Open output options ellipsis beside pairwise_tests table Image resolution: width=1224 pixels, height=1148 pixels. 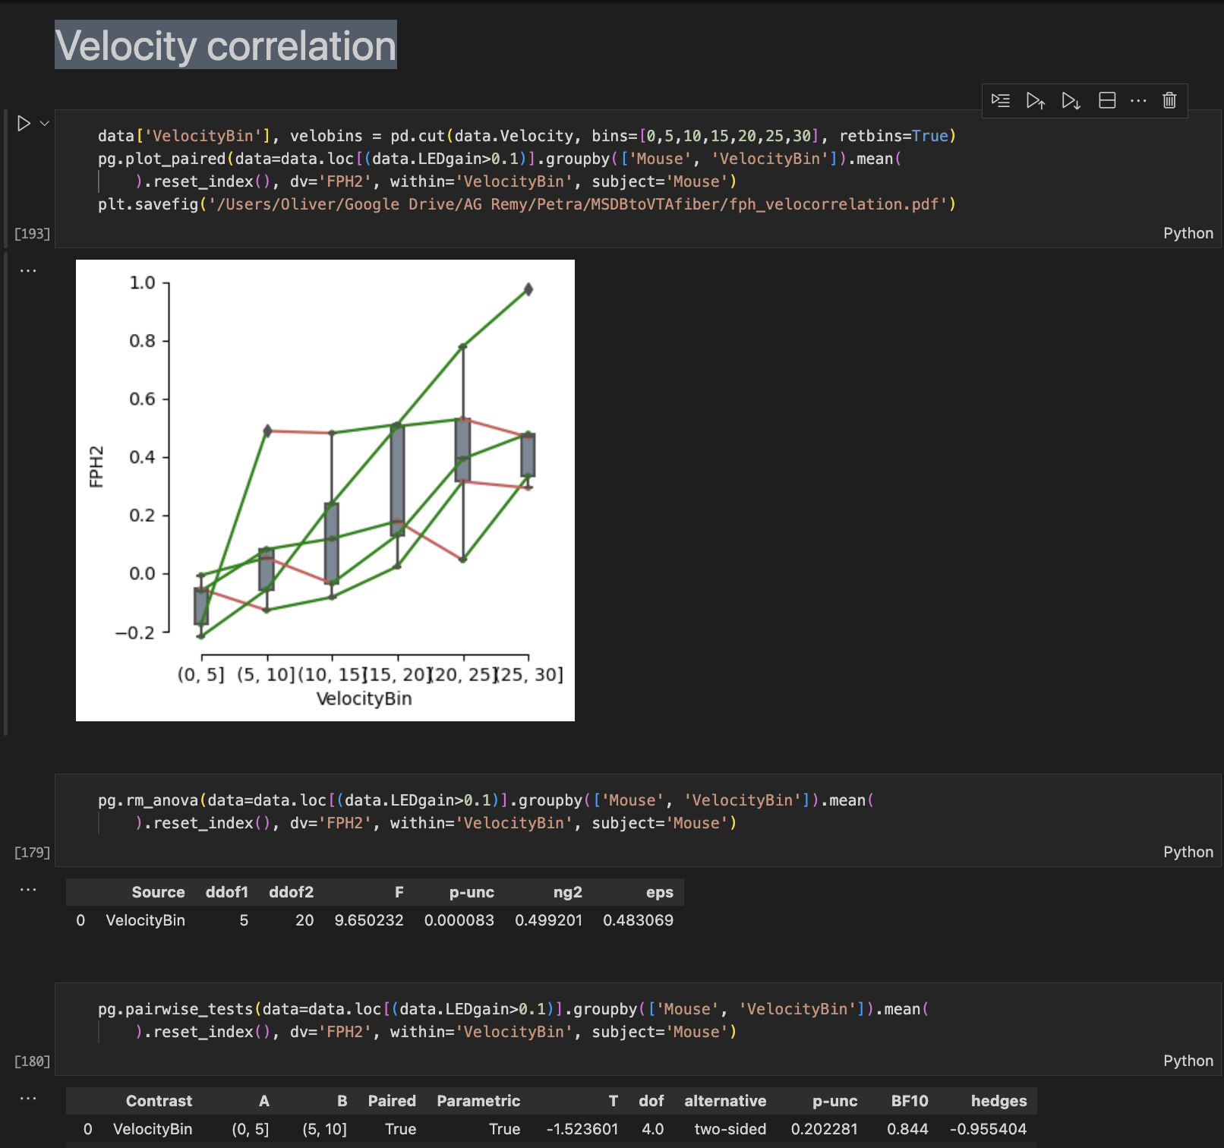28,1098
